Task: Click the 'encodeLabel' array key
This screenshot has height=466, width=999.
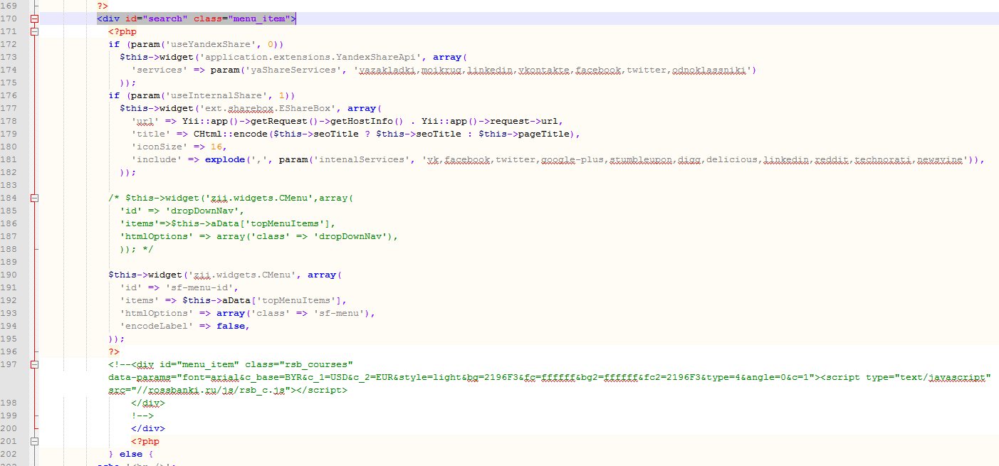Action: coord(157,326)
